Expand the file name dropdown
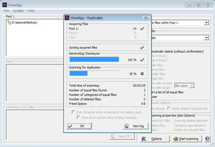 click(192, 85)
